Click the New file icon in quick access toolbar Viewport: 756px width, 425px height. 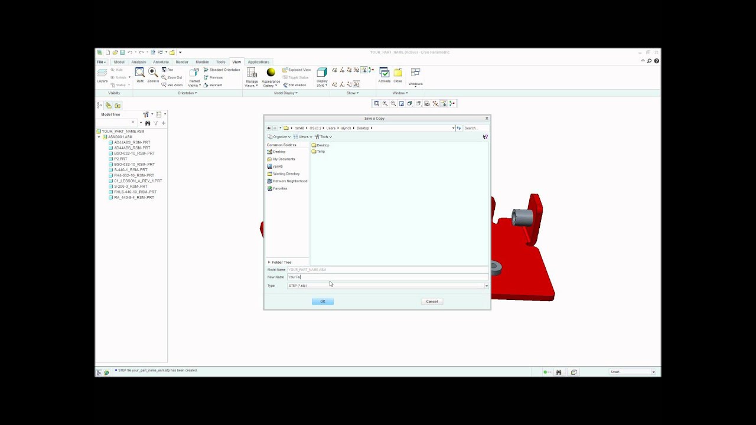point(107,53)
